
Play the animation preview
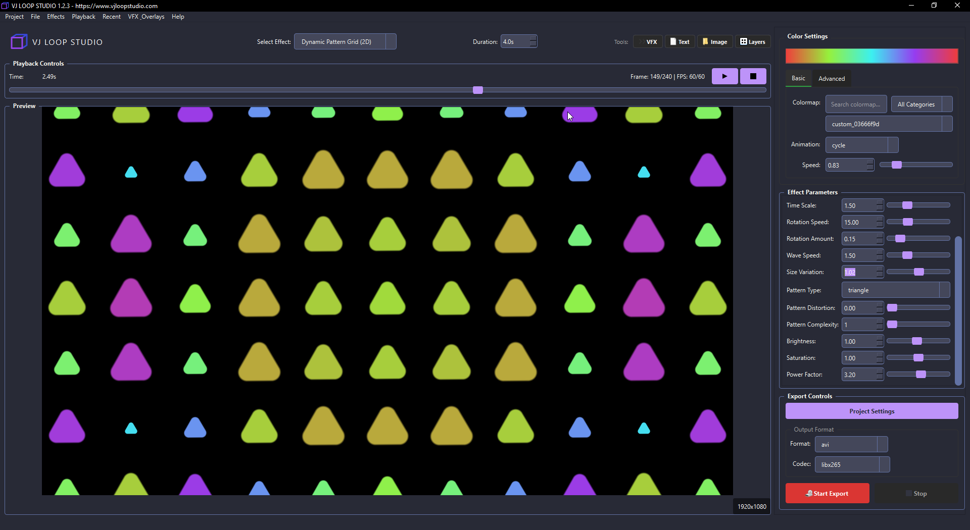(x=724, y=76)
